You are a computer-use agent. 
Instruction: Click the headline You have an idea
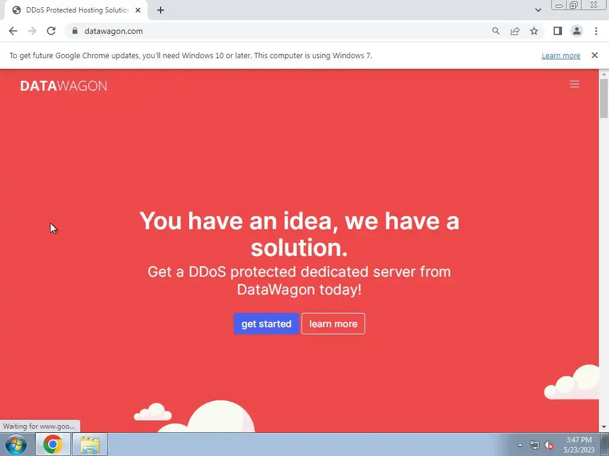pos(299,234)
